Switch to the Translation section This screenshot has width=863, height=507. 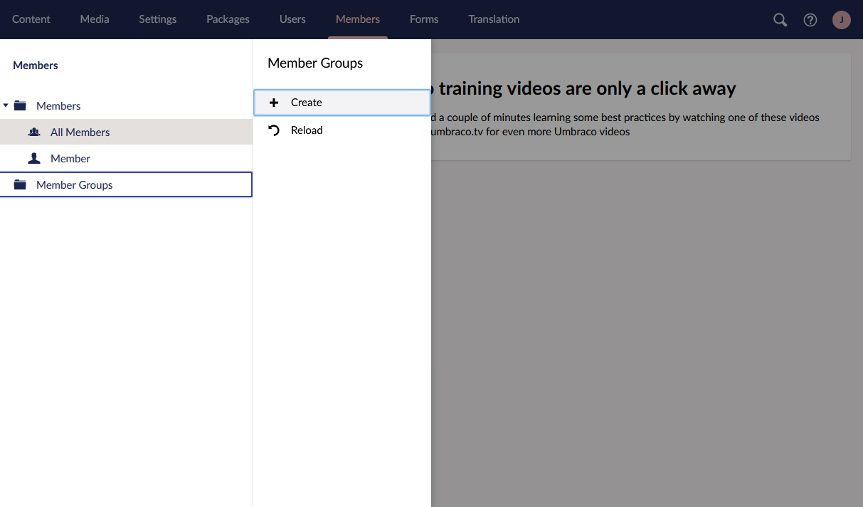click(x=494, y=19)
